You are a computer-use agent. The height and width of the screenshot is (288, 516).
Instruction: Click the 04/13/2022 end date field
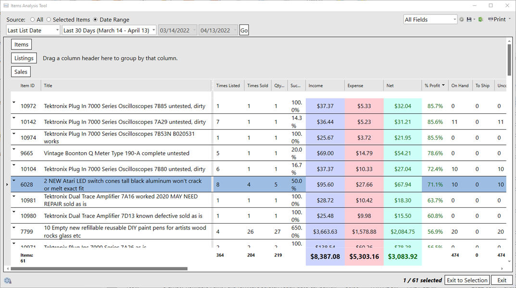coord(218,30)
